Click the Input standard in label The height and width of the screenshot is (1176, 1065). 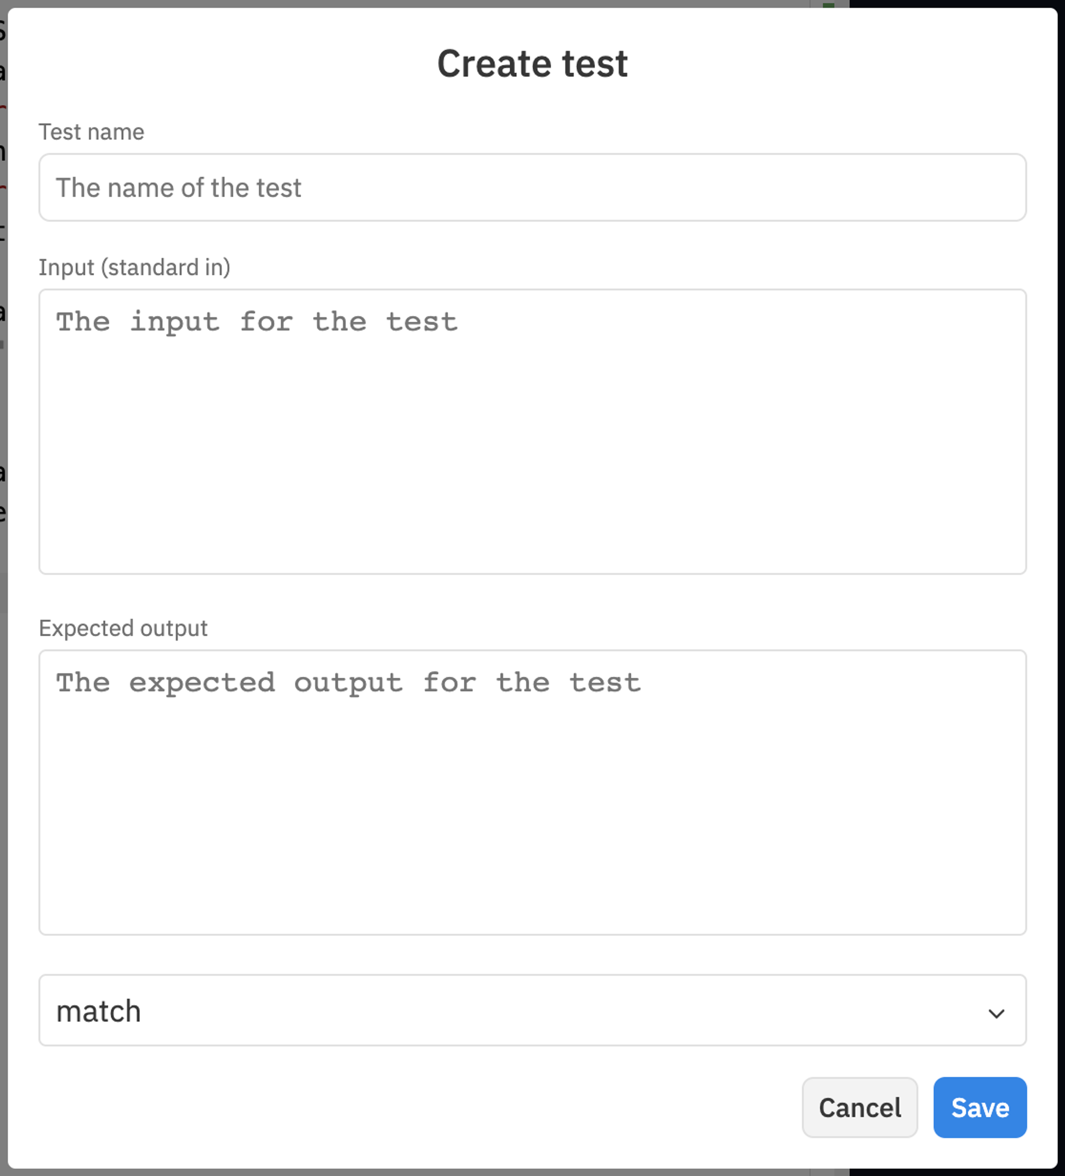[135, 267]
